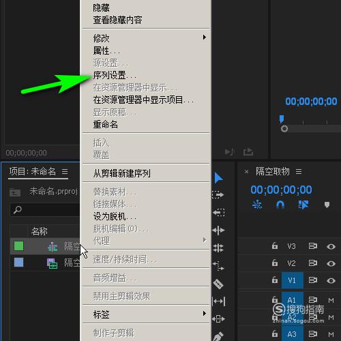The image size is (341, 341).
Task: Click timeline timecode 00;00;00;00
Action: click(281, 190)
